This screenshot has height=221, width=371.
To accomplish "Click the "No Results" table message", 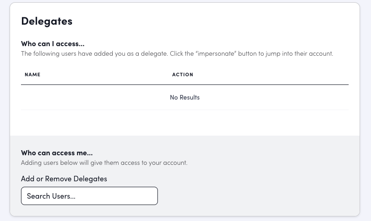I will [184, 97].
